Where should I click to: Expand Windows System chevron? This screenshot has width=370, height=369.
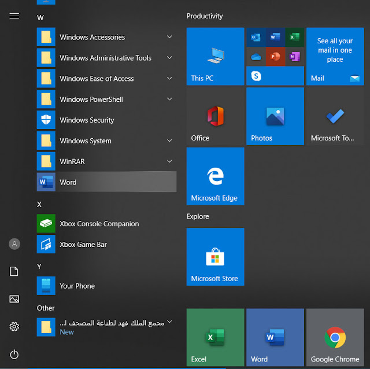coord(169,141)
